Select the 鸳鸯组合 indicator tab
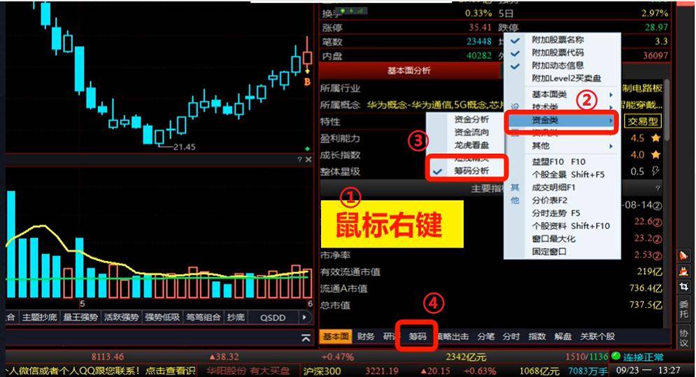The height and width of the screenshot is (377, 696). 204,318
